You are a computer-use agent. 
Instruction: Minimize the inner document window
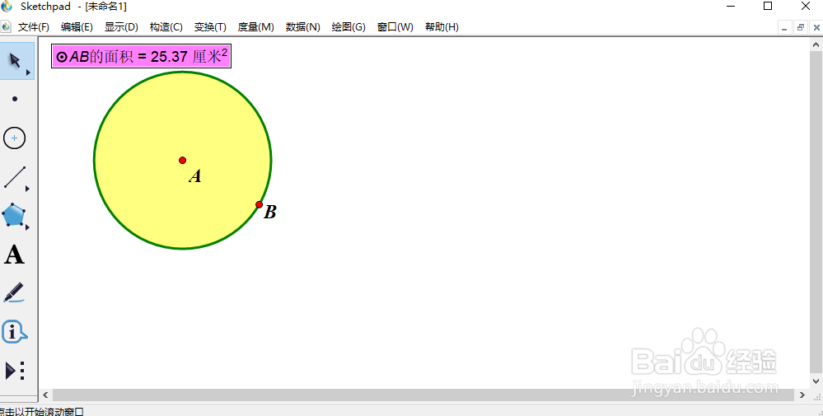[x=784, y=27]
